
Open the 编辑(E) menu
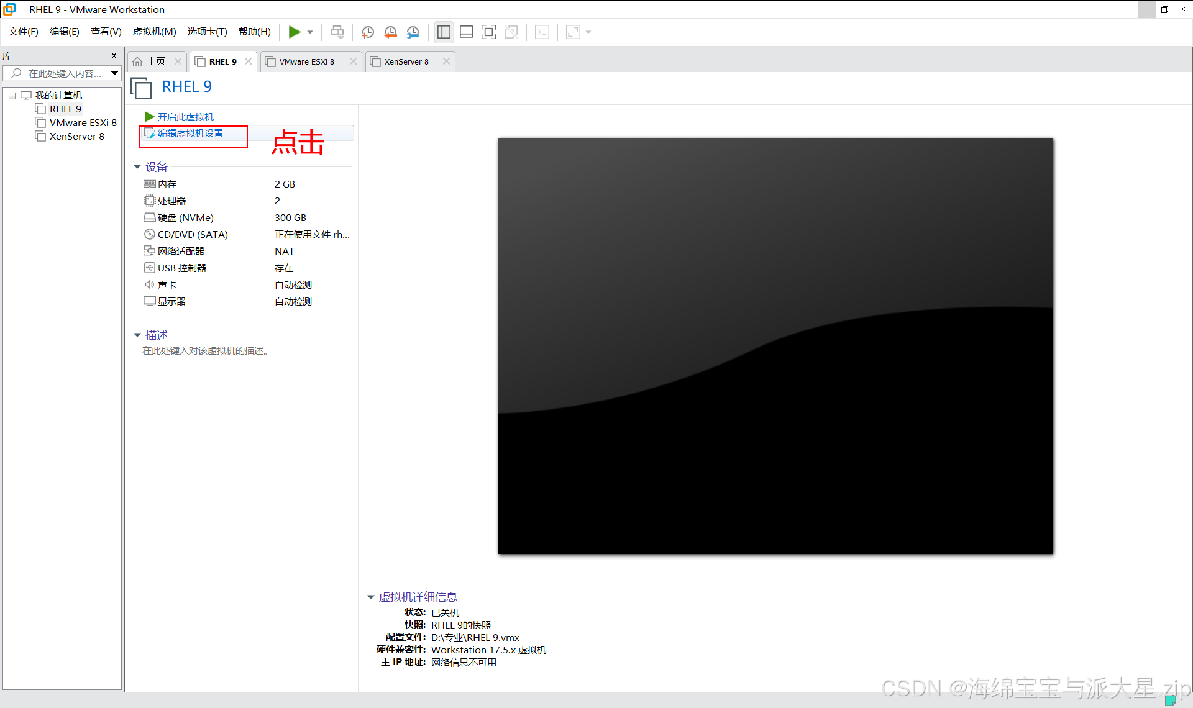(65, 32)
